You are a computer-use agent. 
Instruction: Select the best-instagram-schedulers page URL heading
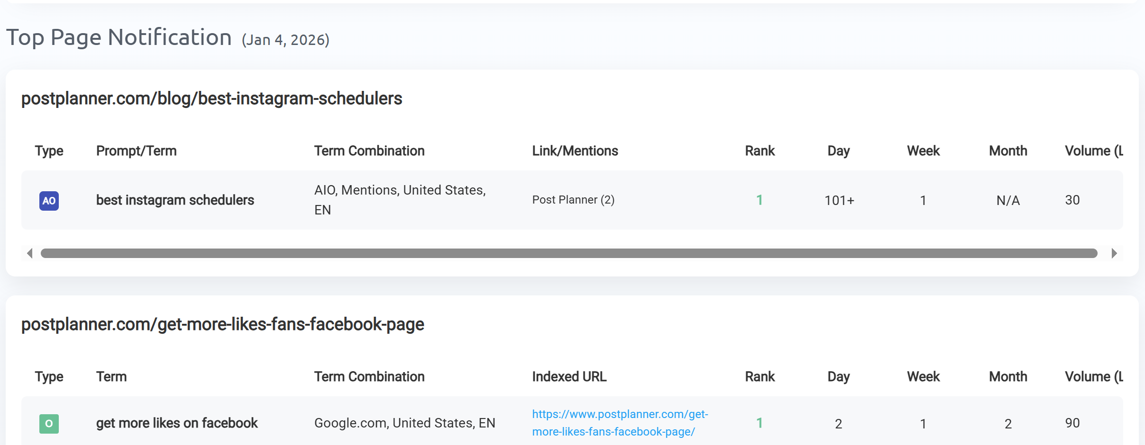211,98
